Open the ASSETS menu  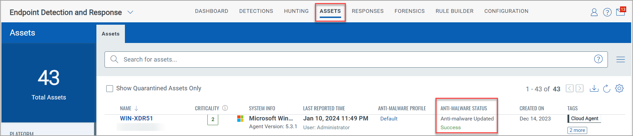pyautogui.click(x=330, y=11)
